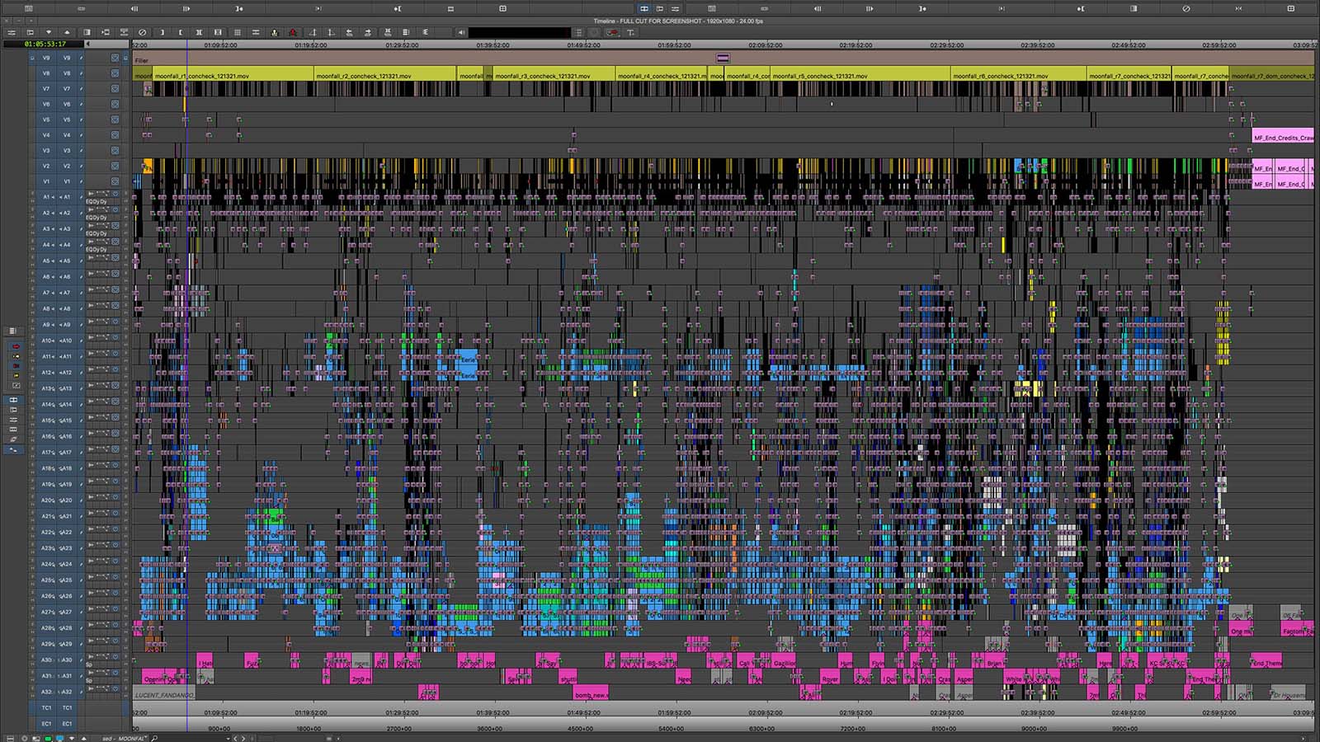The height and width of the screenshot is (742, 1320).
Task: Click the yellow figures icon in the timeline toolbar
Action: pos(274,32)
